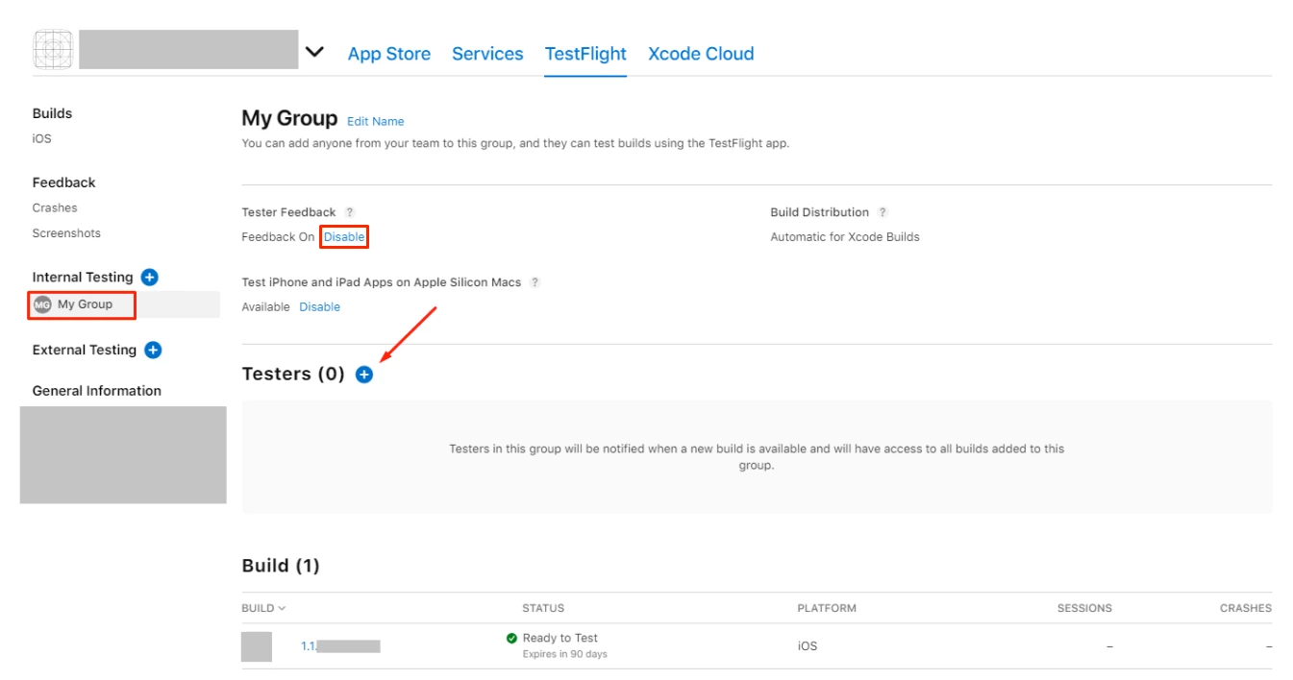1293x680 pixels.
Task: Click the Builds sidebar heading
Action: coord(52,113)
